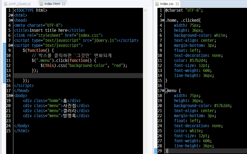The width and height of the screenshot is (247, 154).
Task: Click the closing brace on CSS line 15
Action: pyautogui.click(x=166, y=81)
